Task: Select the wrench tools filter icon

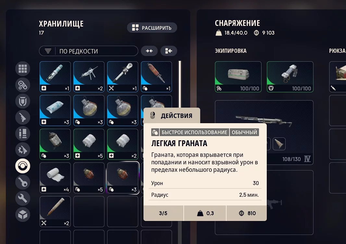Action: point(23,198)
